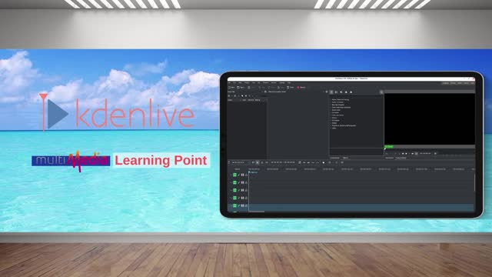Image resolution: width=492 pixels, height=277 pixels.
Task: Show favorite effects icon
Action: pyautogui.click(x=351, y=92)
